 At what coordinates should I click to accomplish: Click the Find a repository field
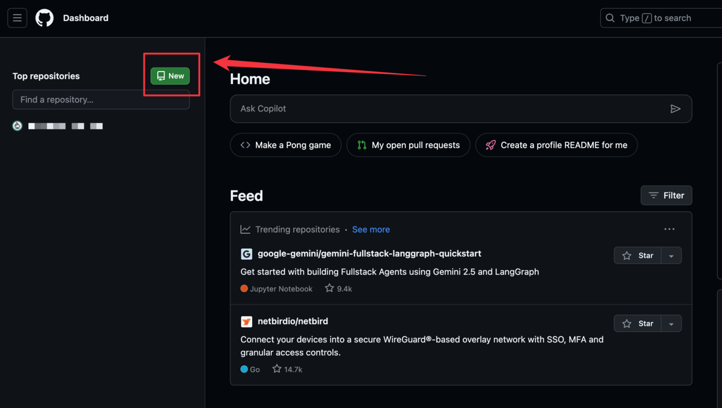tap(101, 100)
